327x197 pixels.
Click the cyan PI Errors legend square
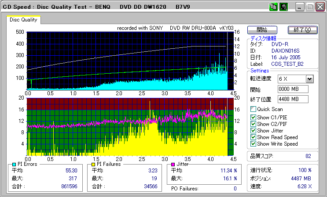click(15, 164)
